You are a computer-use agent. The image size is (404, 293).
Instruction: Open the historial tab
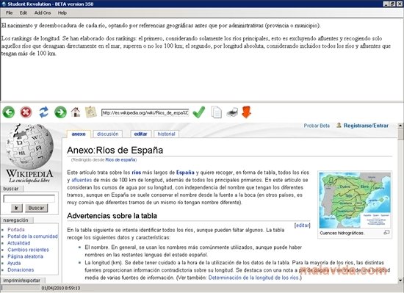(x=167, y=134)
